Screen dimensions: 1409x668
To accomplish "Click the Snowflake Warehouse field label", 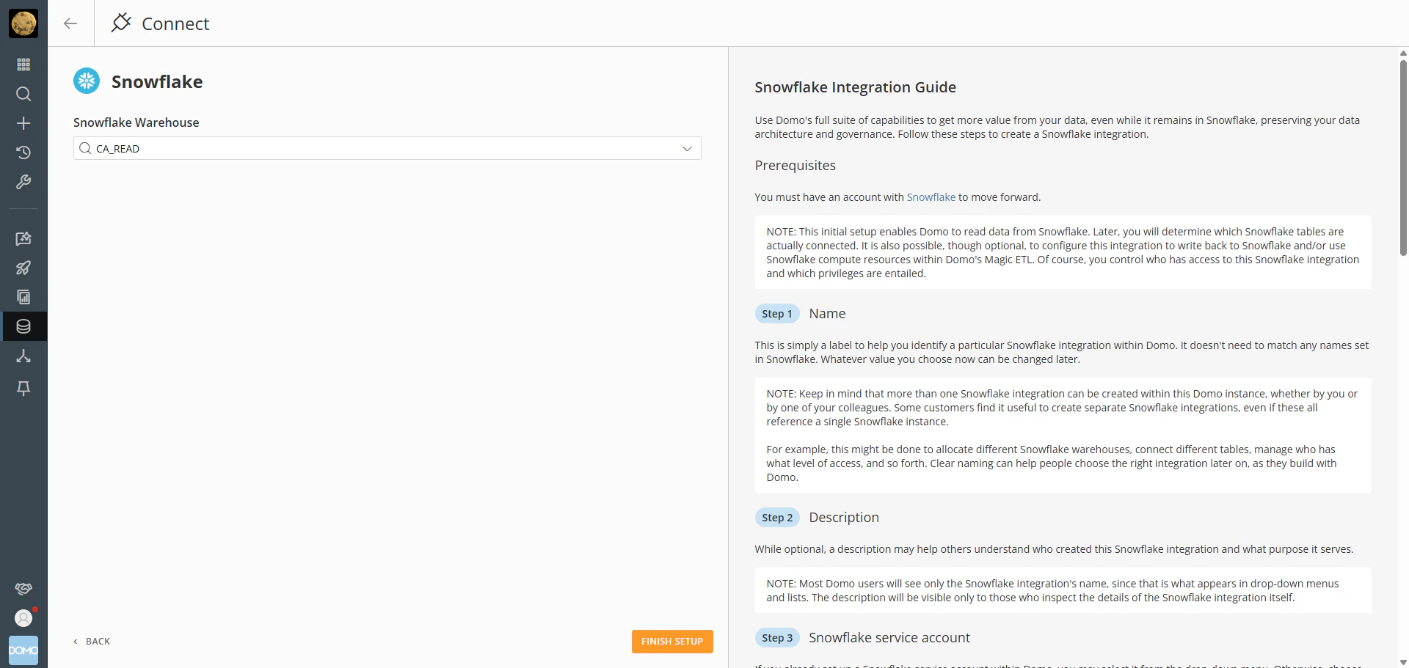I will [x=136, y=122].
